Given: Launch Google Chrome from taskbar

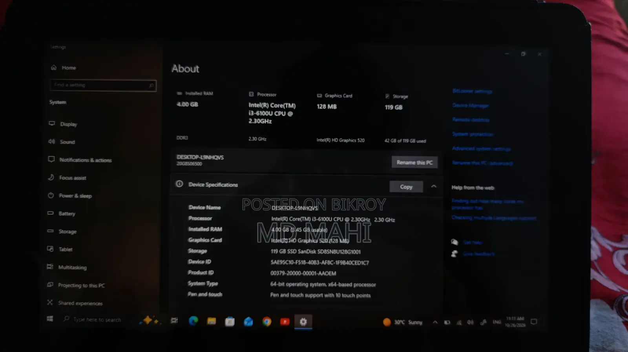Looking at the screenshot, I should coord(267,322).
